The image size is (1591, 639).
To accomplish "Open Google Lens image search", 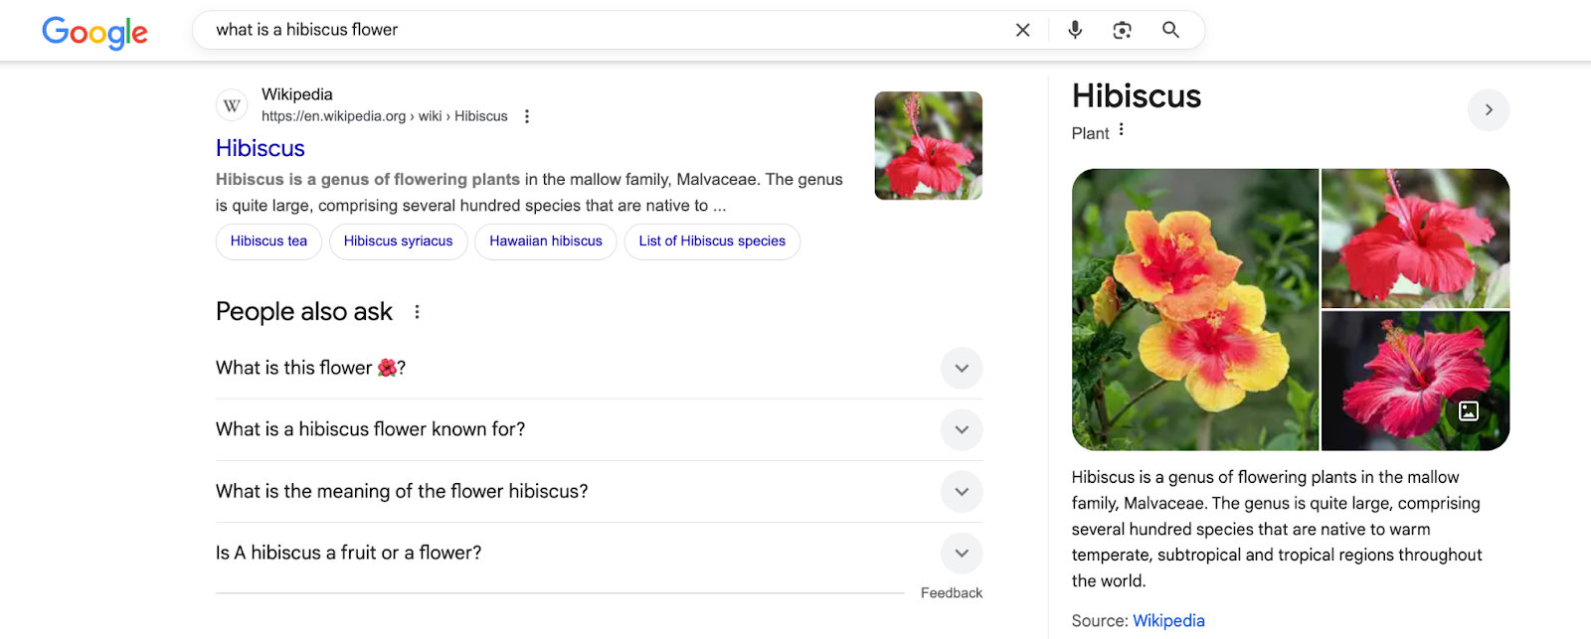I will [1123, 30].
